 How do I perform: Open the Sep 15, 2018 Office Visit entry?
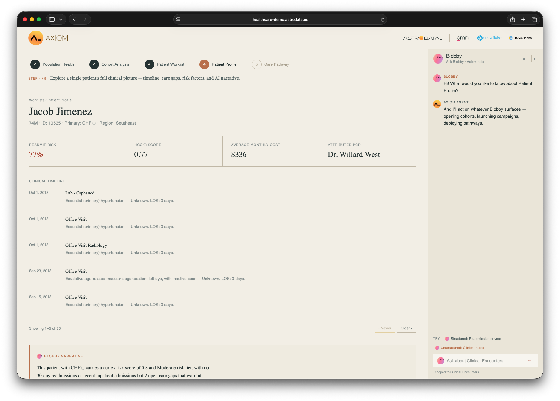222,301
